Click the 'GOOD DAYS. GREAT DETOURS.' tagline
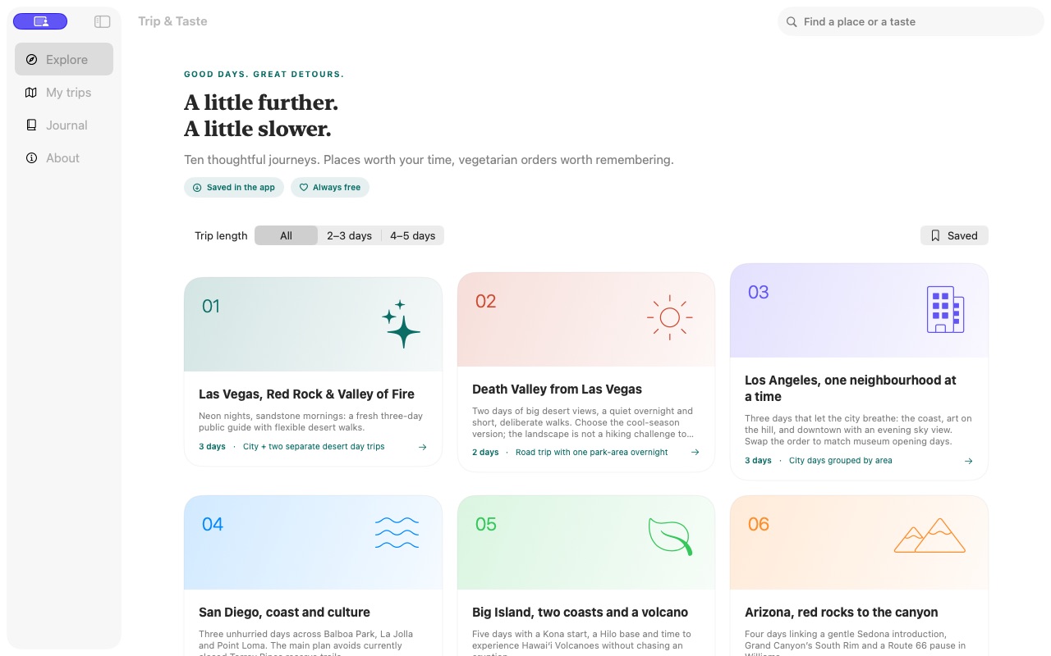The height and width of the screenshot is (656, 1051). (264, 75)
